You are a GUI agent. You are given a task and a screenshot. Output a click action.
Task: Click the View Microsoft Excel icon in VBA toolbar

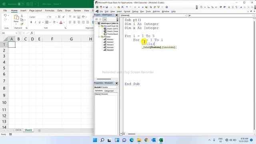click(97, 7)
